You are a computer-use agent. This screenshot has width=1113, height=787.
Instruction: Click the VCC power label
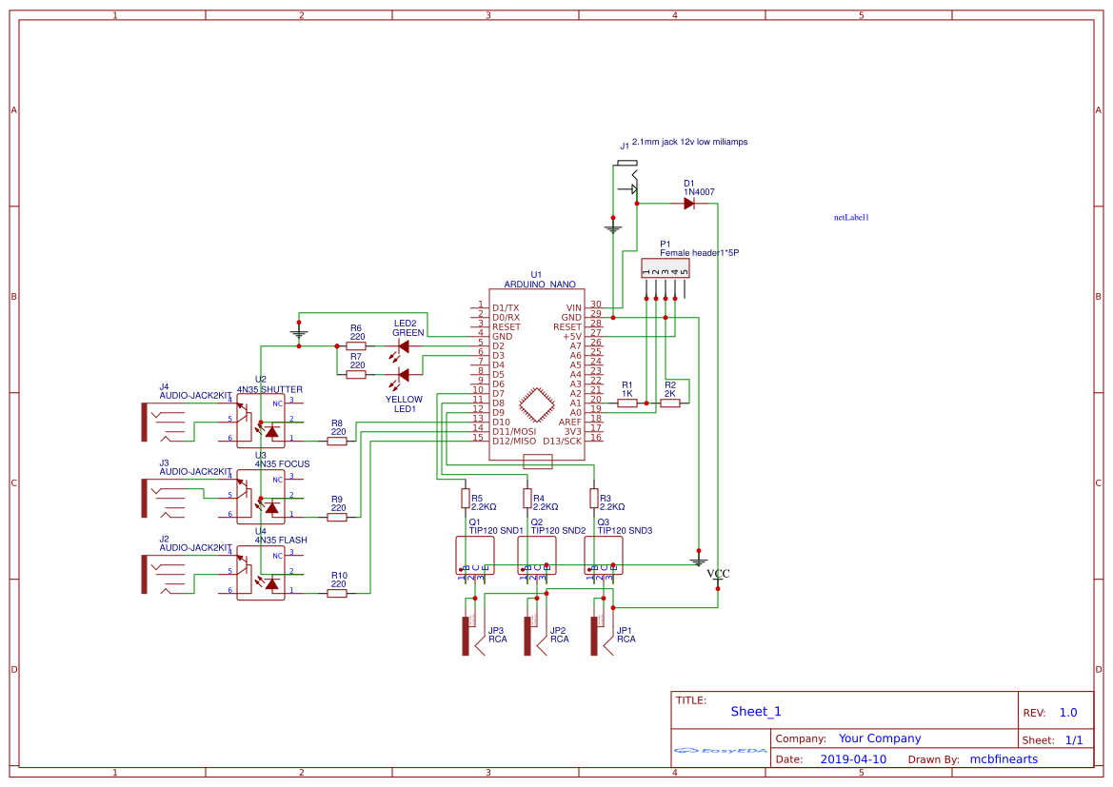716,572
